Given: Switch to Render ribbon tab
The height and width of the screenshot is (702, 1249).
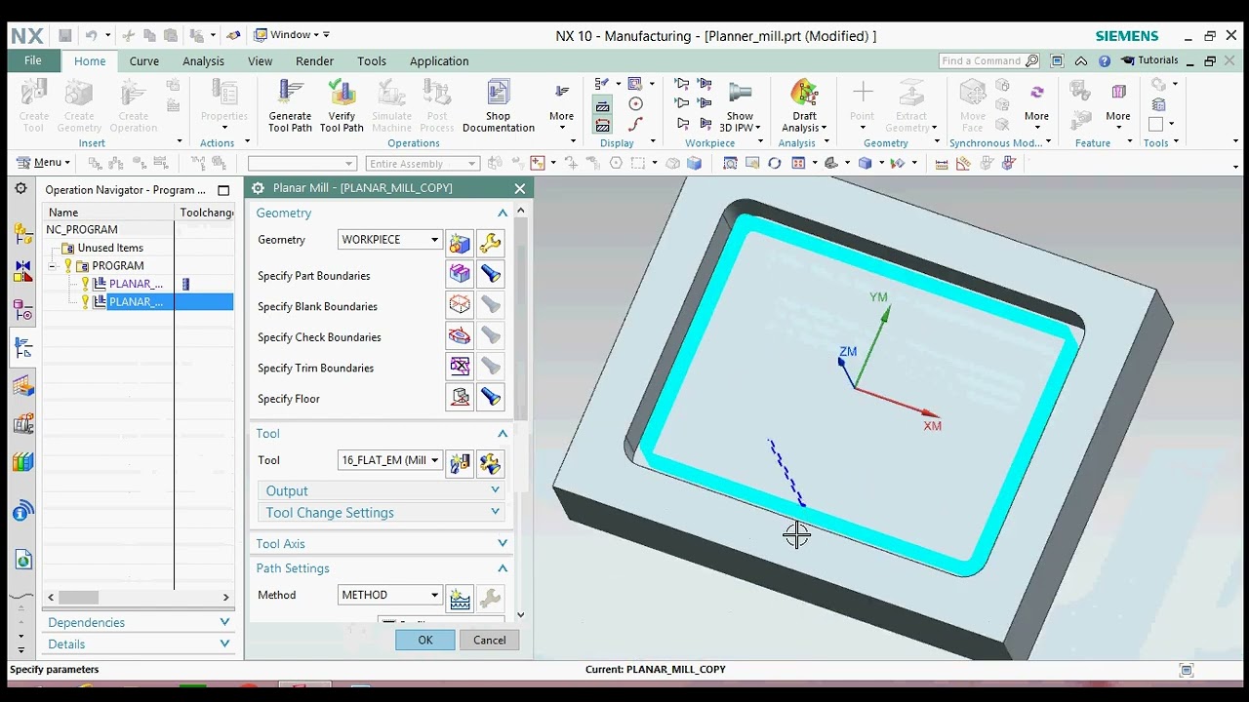Looking at the screenshot, I should pos(314,60).
